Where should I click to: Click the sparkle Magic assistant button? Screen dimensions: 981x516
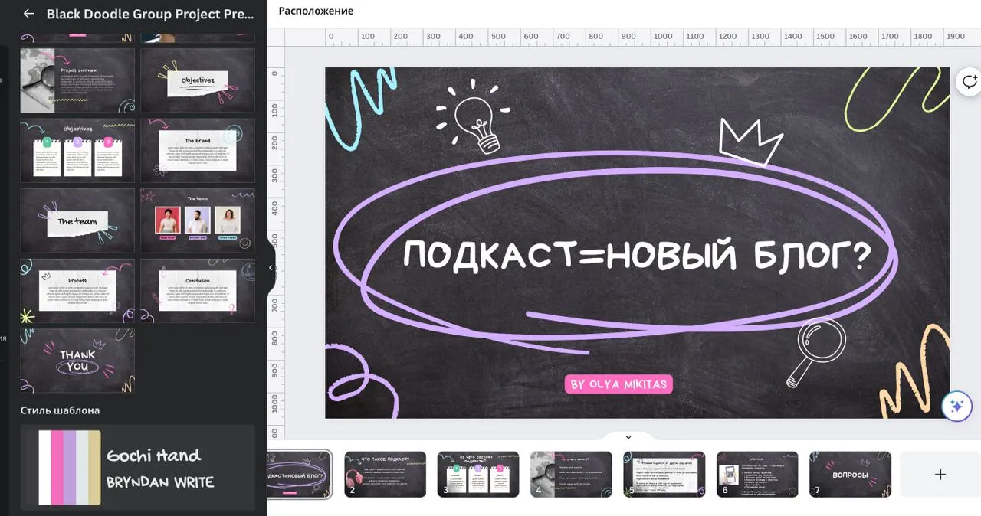(x=956, y=407)
